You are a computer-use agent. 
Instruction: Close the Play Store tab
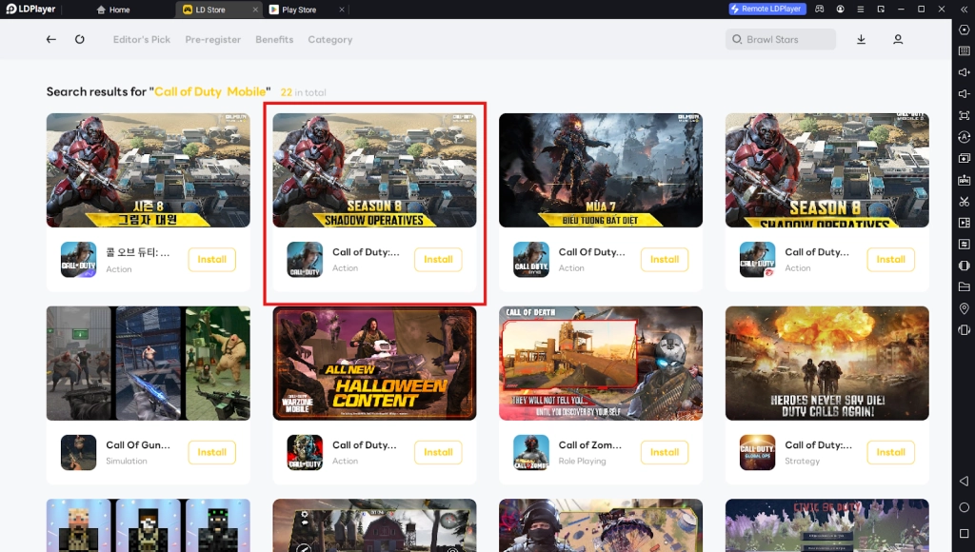pos(342,10)
